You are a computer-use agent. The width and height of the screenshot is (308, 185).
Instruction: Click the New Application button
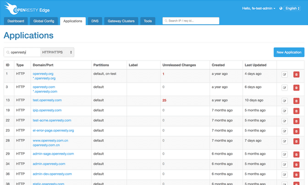pyautogui.click(x=289, y=52)
